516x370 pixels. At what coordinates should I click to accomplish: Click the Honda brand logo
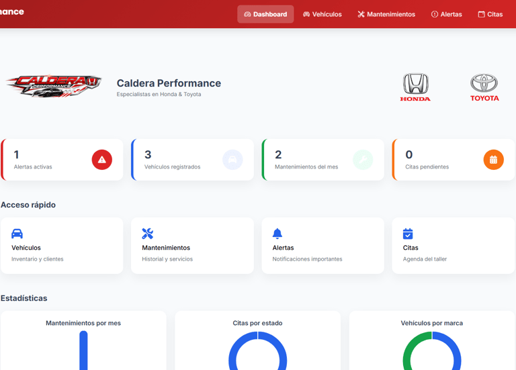pyautogui.click(x=415, y=87)
